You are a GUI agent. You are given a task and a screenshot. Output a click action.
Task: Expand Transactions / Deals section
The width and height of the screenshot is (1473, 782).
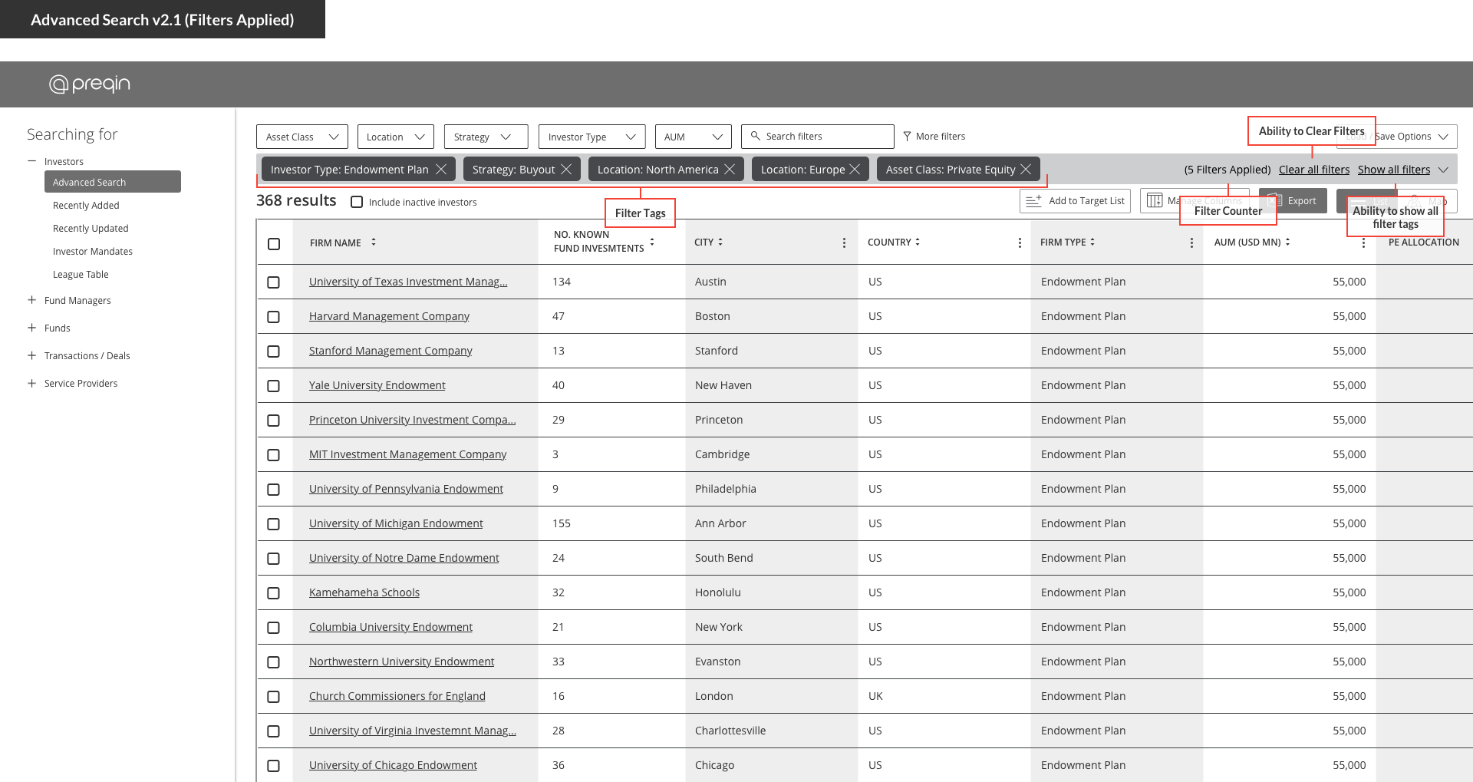tap(31, 355)
